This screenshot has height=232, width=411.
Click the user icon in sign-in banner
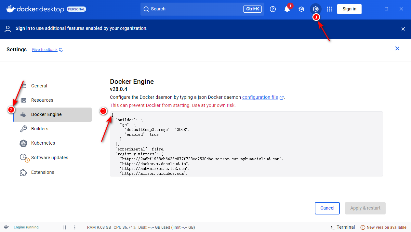tap(8, 29)
